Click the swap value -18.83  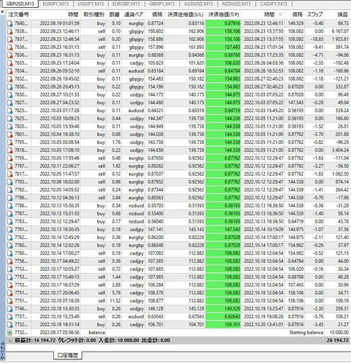point(317,39)
